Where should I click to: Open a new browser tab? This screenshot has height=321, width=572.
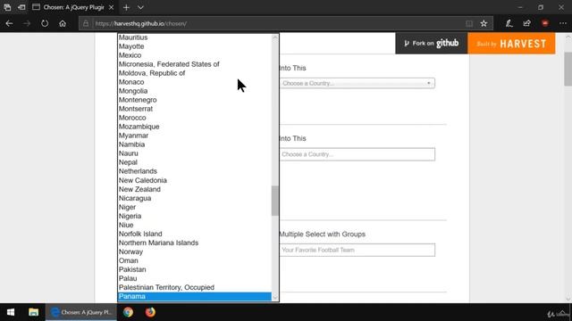coord(126,7)
